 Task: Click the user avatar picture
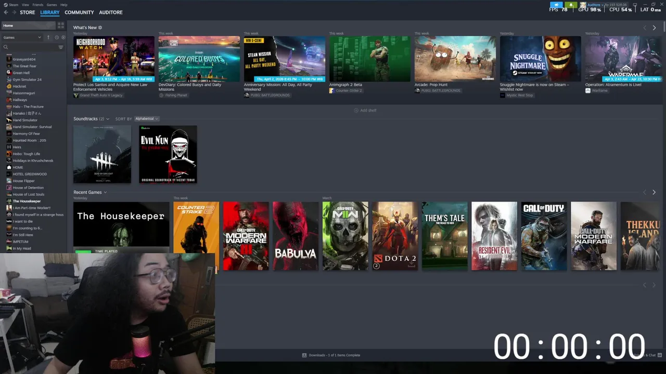pyautogui.click(x=583, y=5)
